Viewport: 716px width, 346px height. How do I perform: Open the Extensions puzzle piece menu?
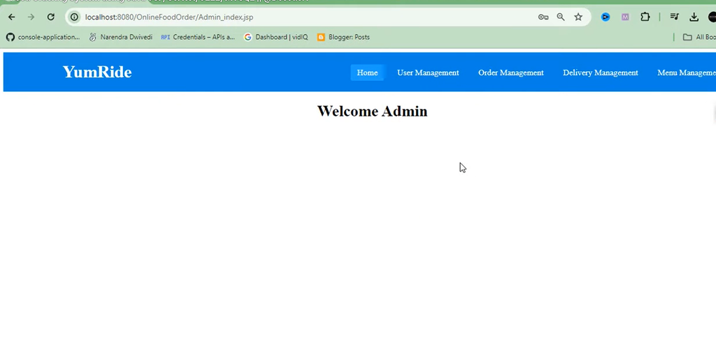coord(645,17)
